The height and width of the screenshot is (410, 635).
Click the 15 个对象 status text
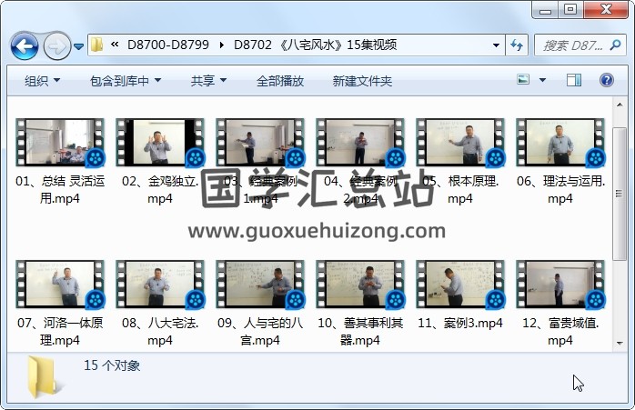[x=112, y=365]
